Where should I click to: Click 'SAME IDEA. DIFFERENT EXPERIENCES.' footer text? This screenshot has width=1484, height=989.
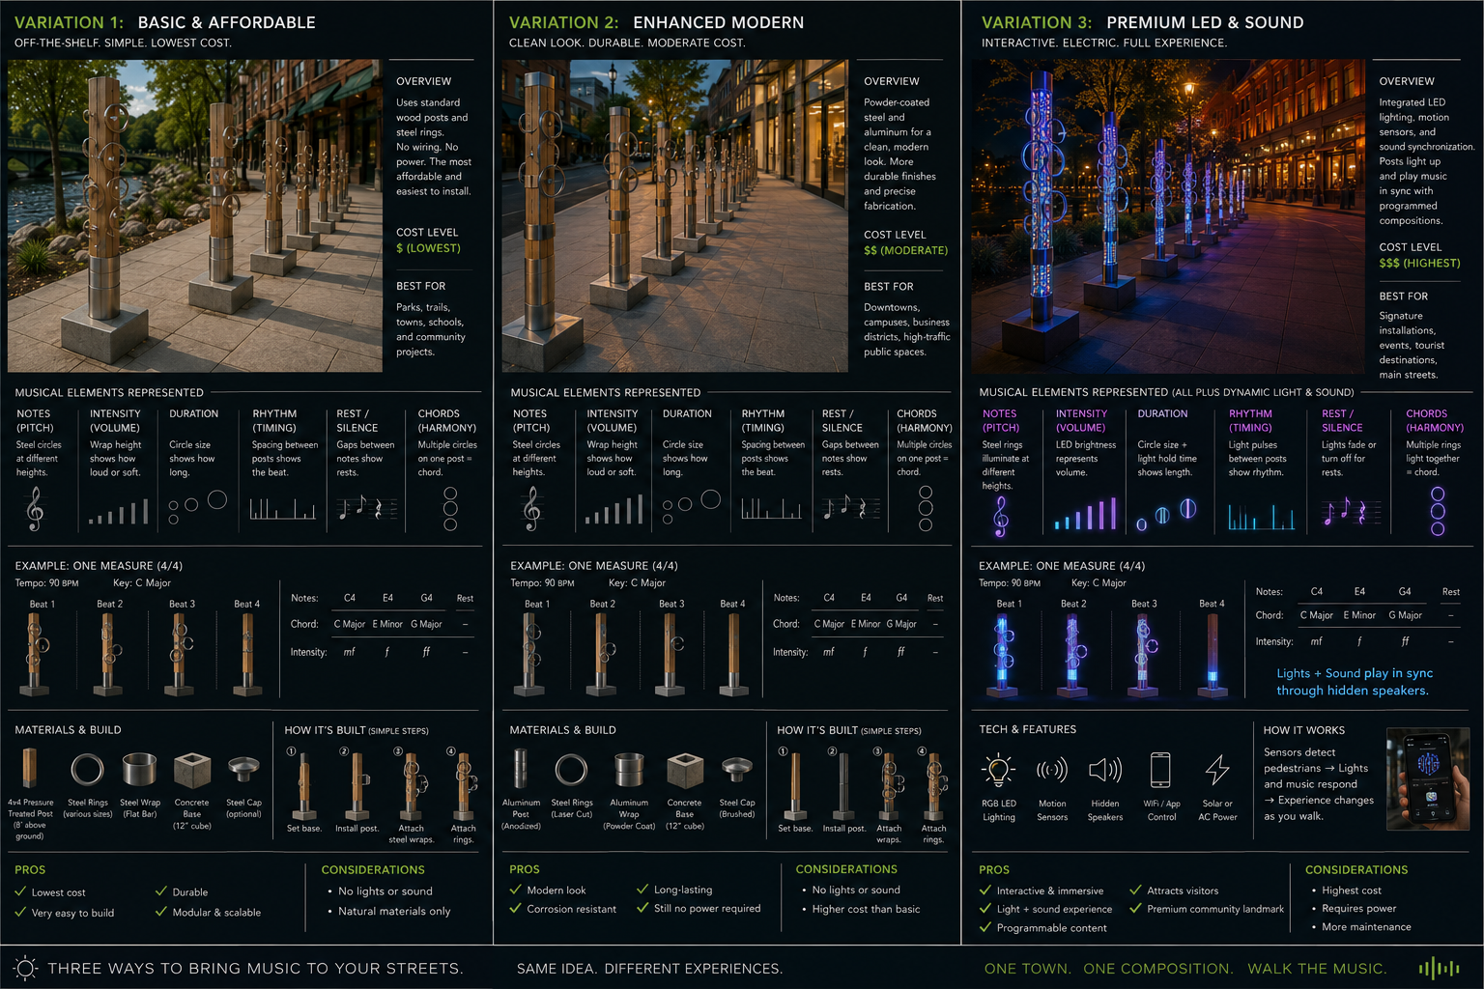pos(649,968)
